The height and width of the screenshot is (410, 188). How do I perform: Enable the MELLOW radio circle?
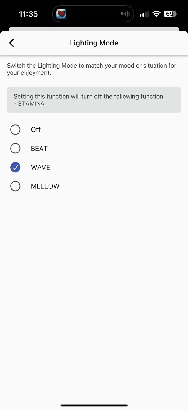[x=15, y=186]
